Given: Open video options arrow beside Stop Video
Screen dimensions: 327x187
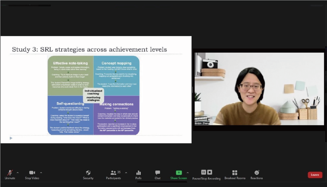Looking at the screenshot, I should click(41, 173).
